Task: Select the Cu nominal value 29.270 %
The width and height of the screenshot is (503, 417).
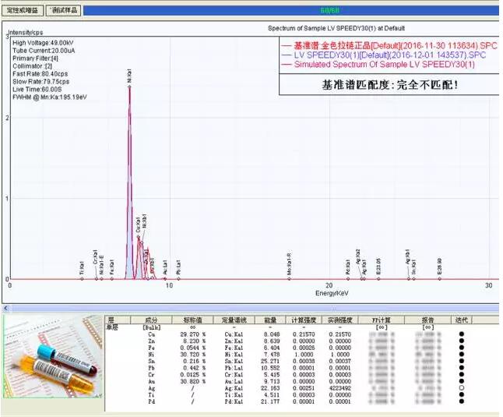Action: click(192, 334)
